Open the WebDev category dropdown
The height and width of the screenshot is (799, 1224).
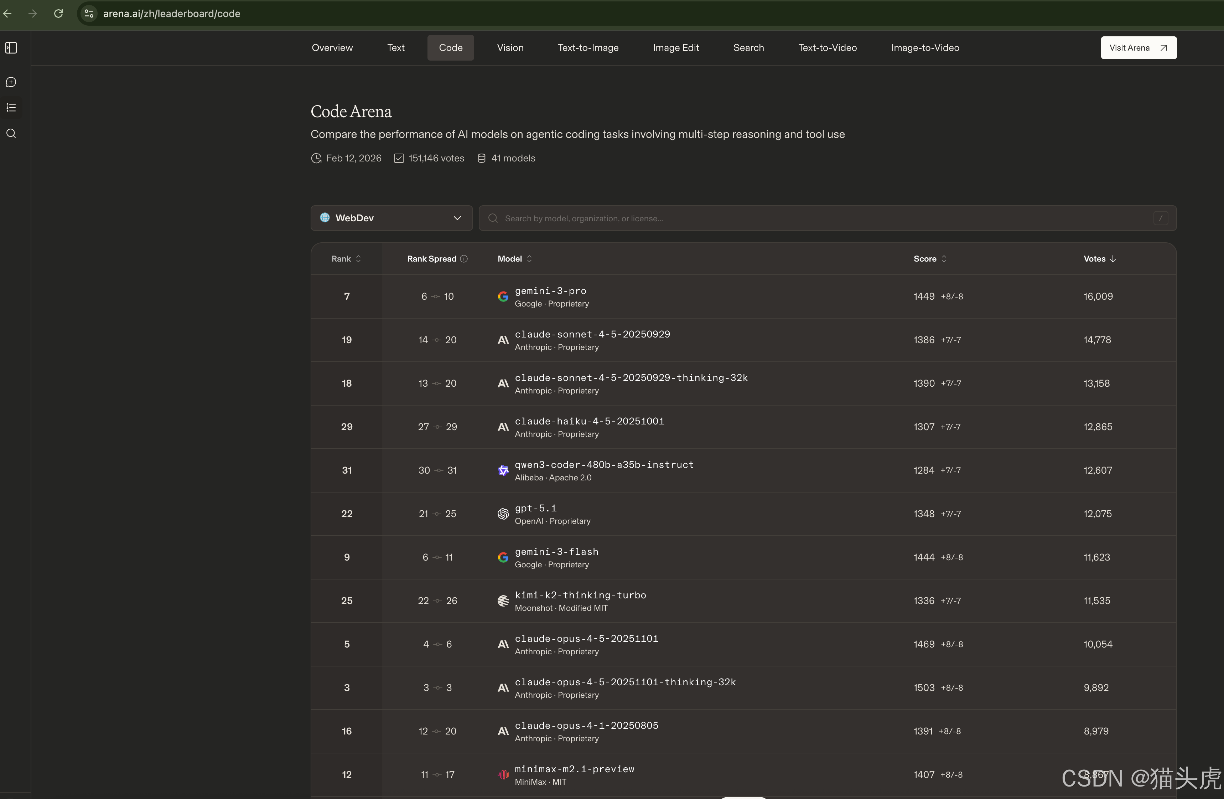pos(391,218)
